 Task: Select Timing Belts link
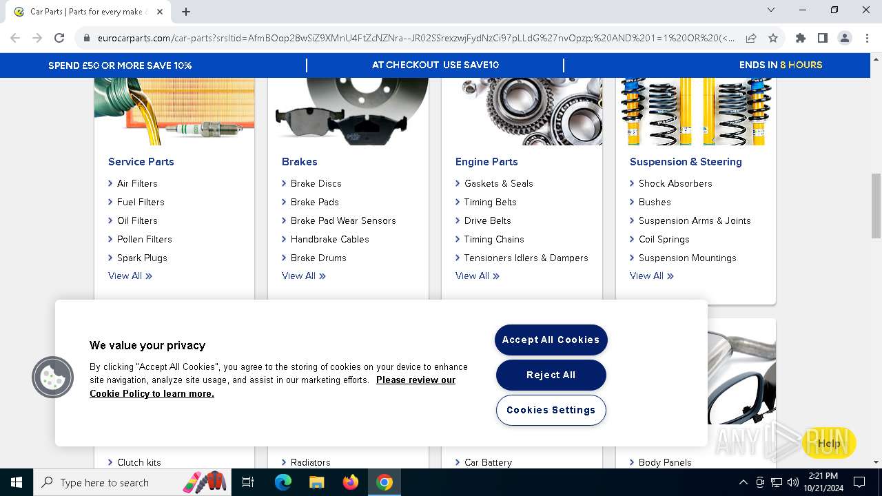[490, 202]
